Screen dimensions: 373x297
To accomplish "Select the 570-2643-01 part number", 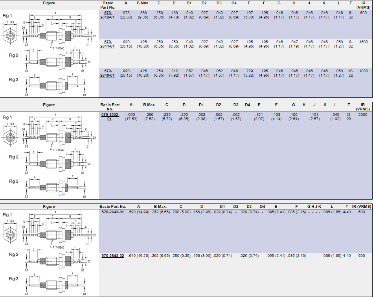I will [113, 212].
